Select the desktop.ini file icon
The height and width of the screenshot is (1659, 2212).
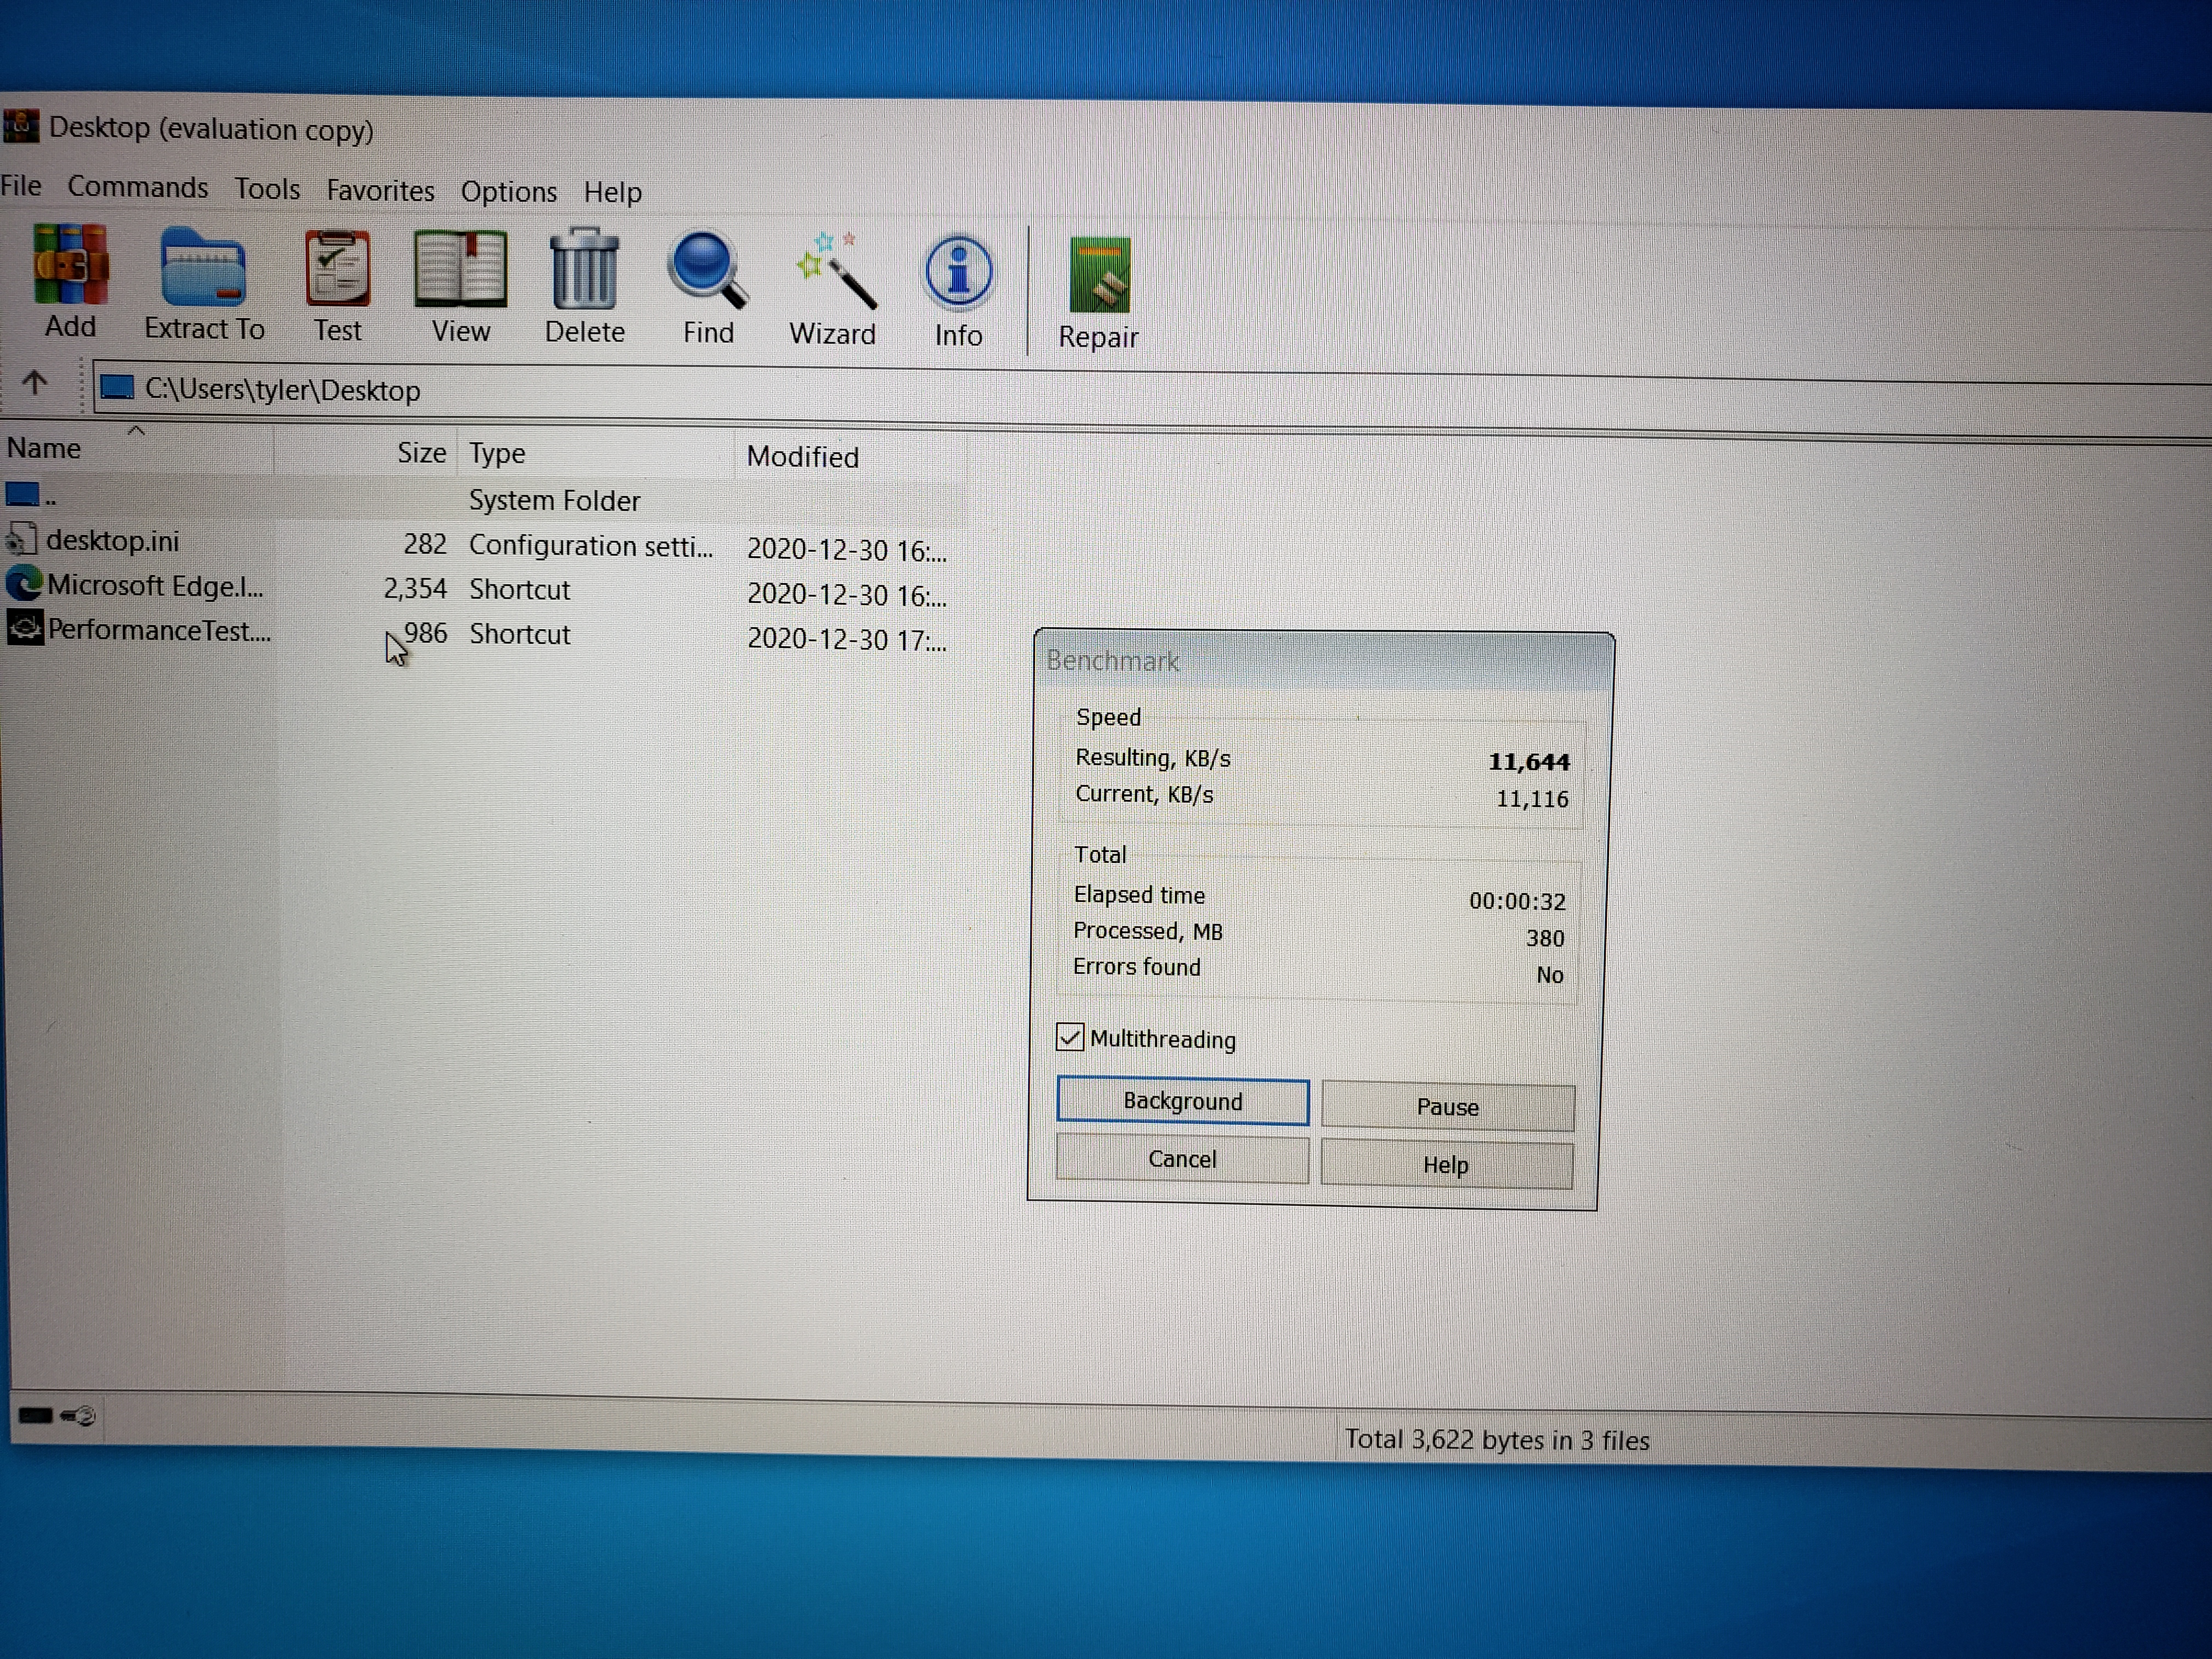(x=22, y=540)
